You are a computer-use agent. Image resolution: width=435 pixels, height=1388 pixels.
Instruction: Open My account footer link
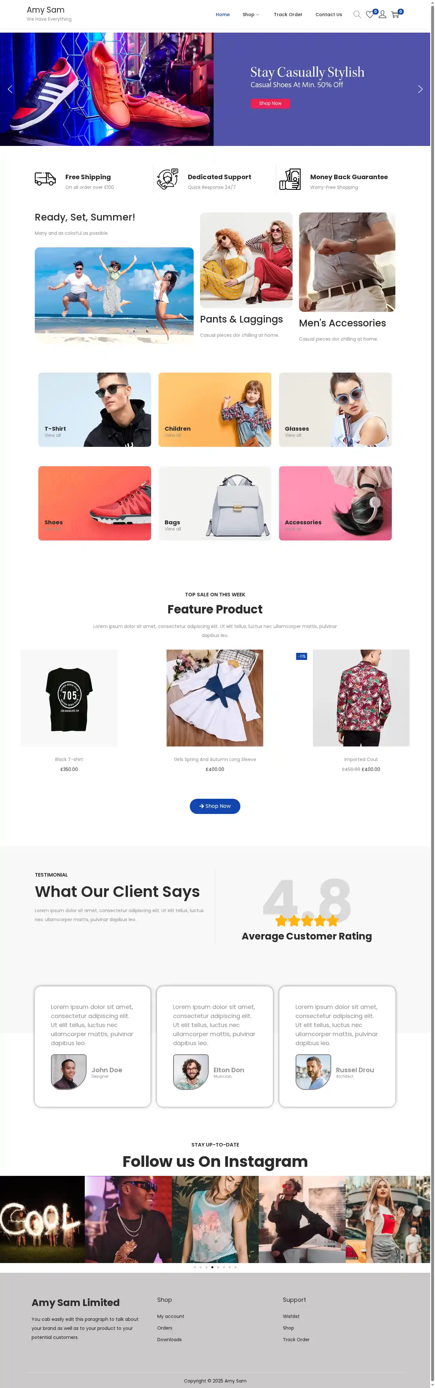pyautogui.click(x=170, y=1316)
